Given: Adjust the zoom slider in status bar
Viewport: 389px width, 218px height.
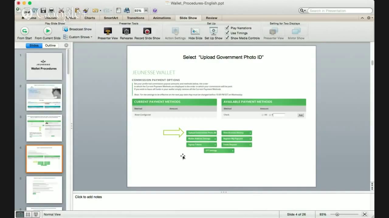Looking at the screenshot, I should tap(337, 214).
